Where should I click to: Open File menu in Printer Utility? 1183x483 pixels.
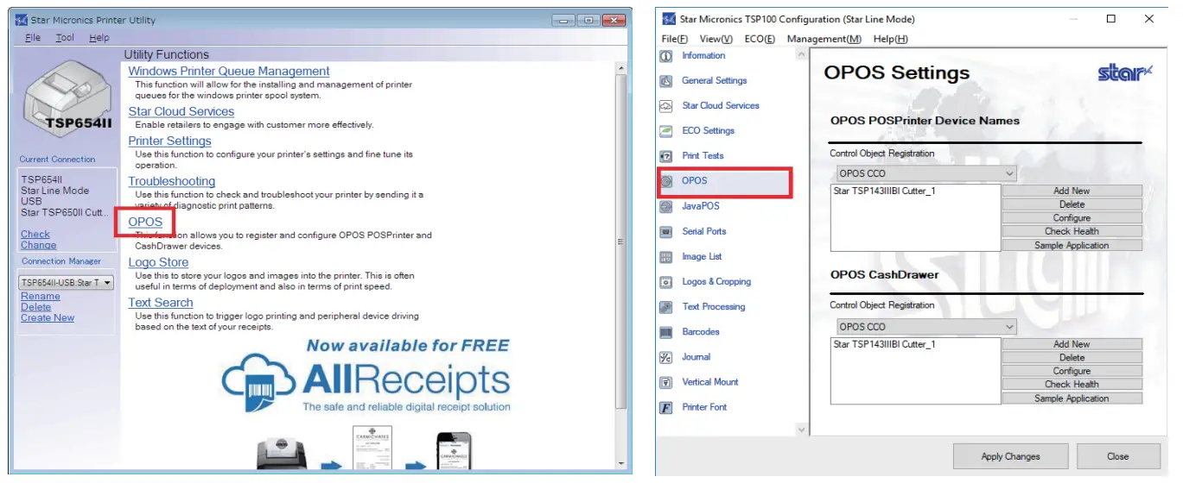[x=33, y=38]
